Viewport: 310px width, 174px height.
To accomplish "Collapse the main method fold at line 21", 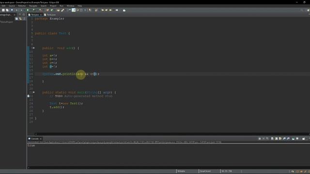I will (x=33, y=92).
